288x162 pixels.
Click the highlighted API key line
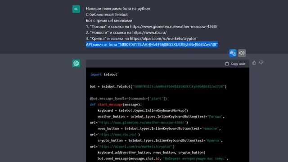click(152, 45)
